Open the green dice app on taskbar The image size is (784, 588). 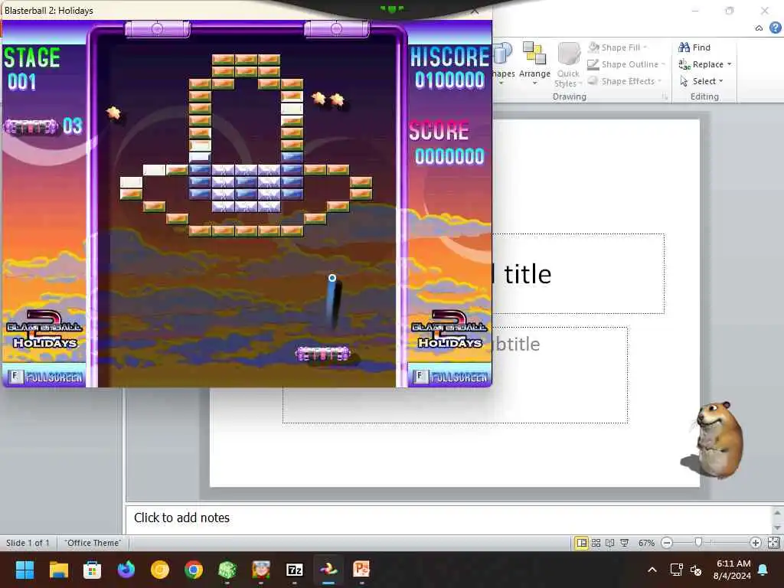pyautogui.click(x=227, y=570)
